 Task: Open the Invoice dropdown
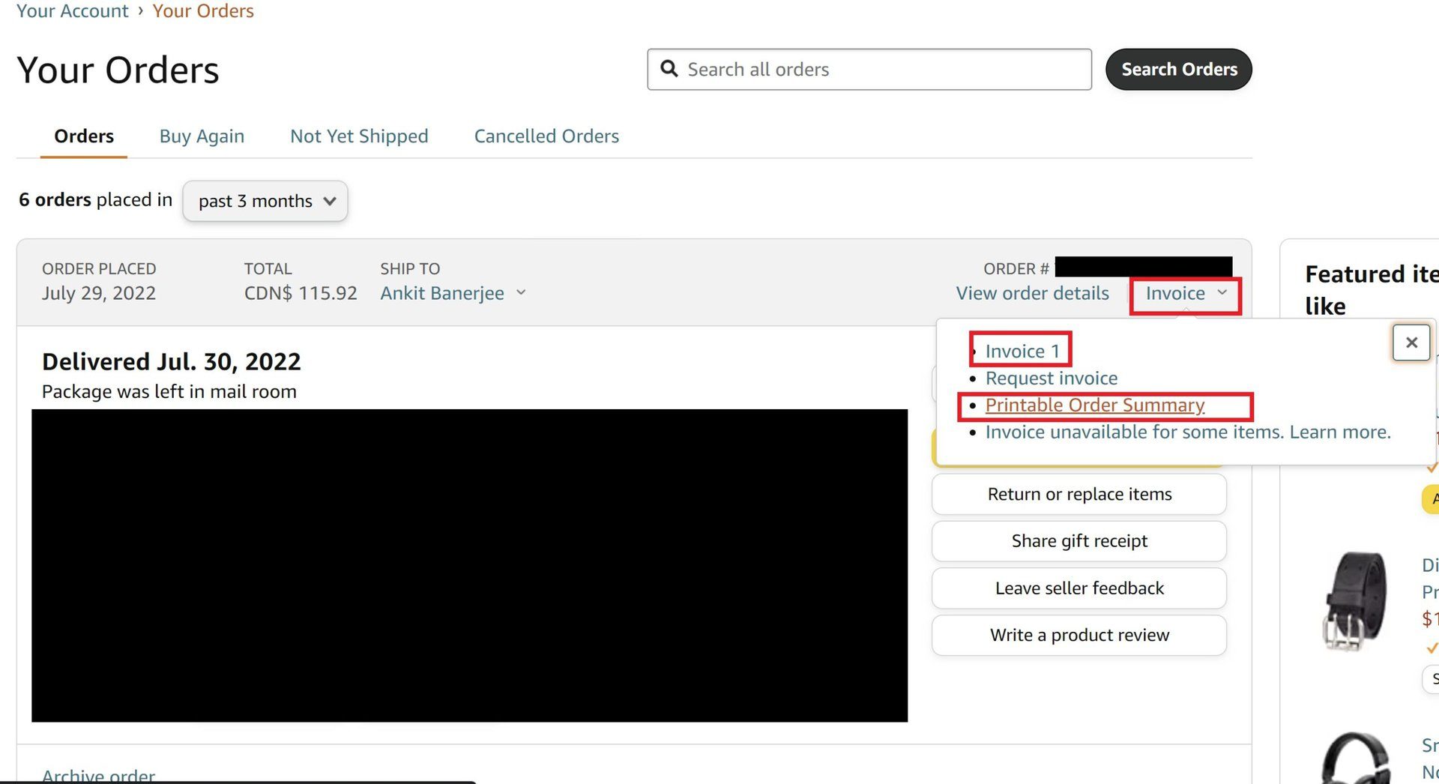pos(1183,294)
